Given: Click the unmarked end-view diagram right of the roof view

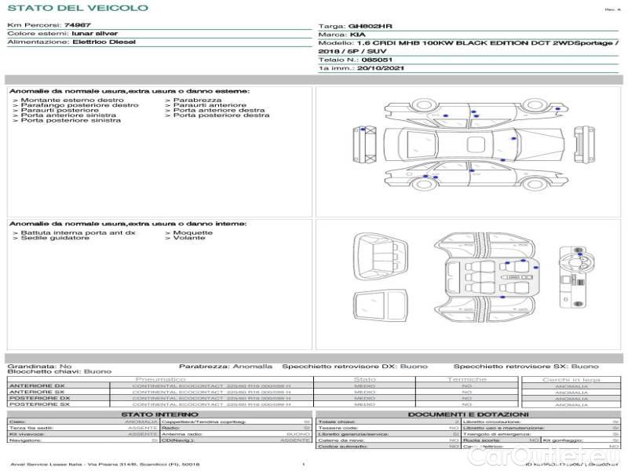Looking at the screenshot, I should tap(584, 144).
